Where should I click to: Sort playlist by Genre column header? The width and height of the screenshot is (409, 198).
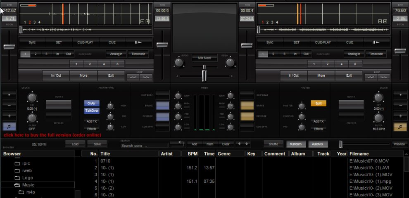[x=230, y=154]
